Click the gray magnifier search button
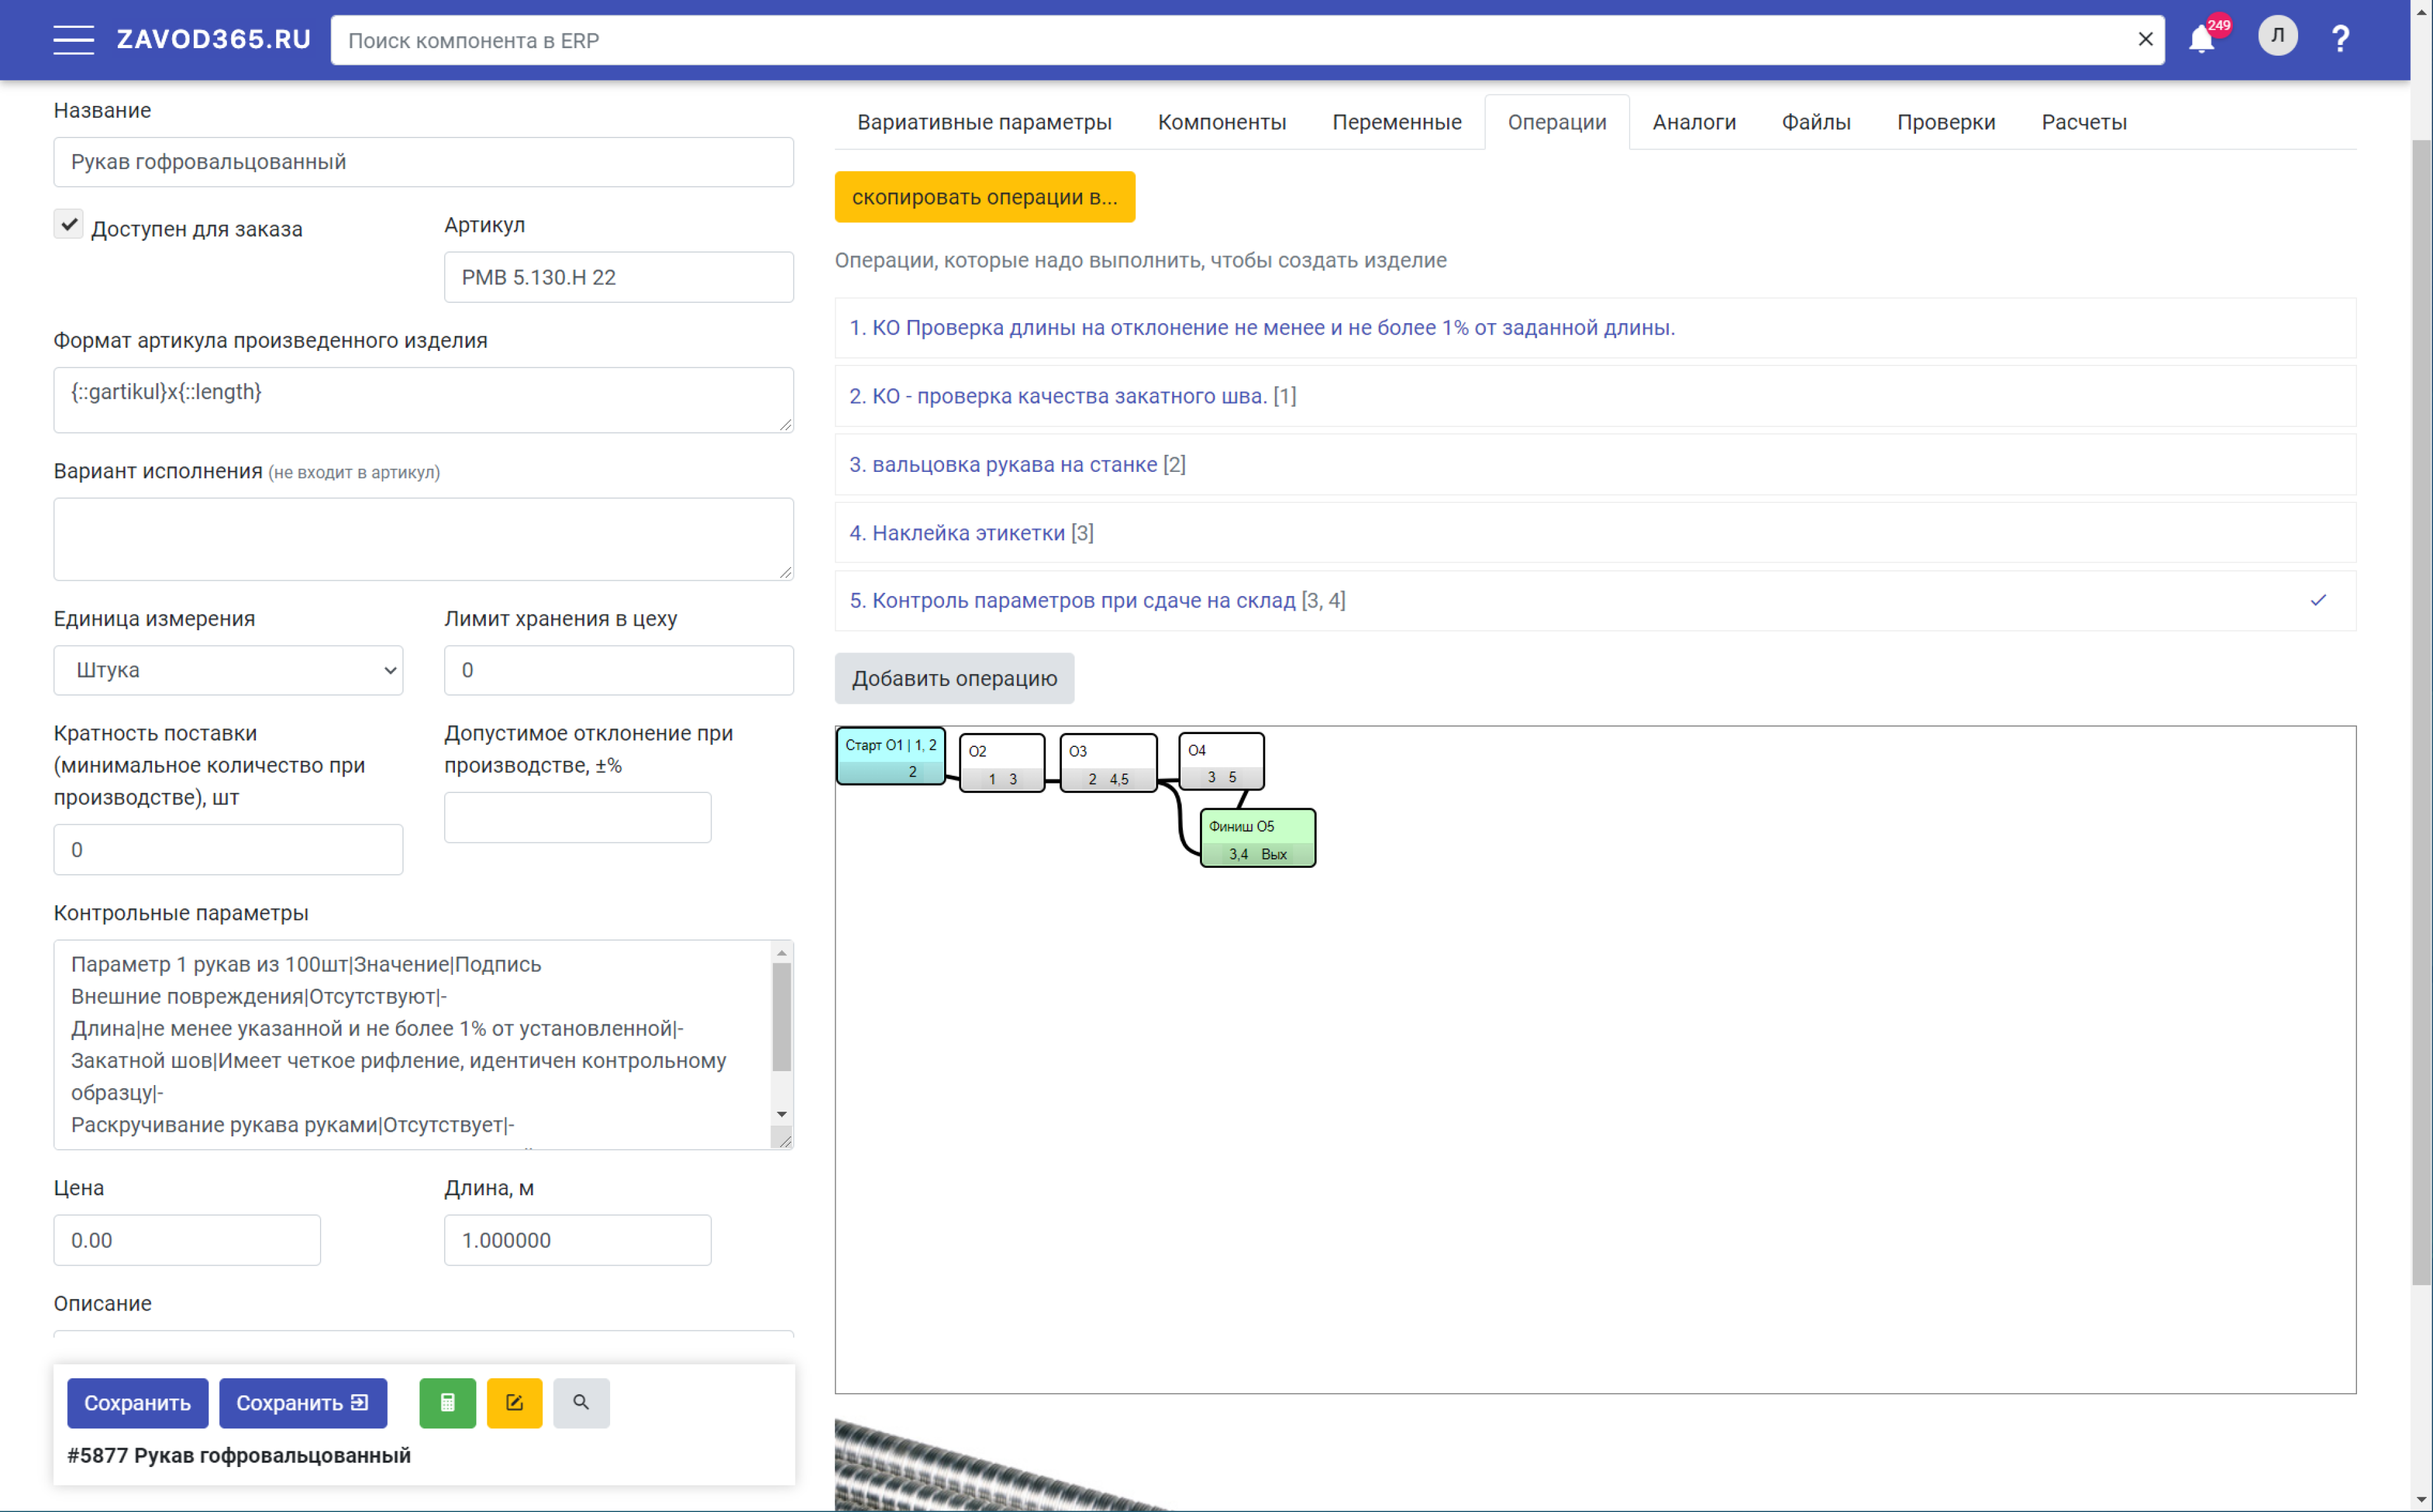The image size is (2433, 1512). click(581, 1402)
